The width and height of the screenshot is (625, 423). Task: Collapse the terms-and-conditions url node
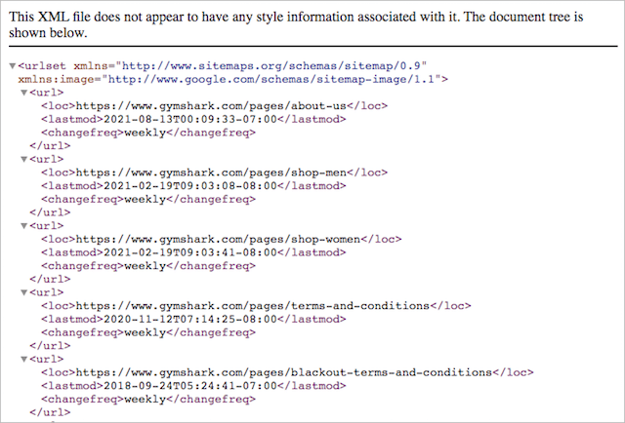(x=24, y=291)
